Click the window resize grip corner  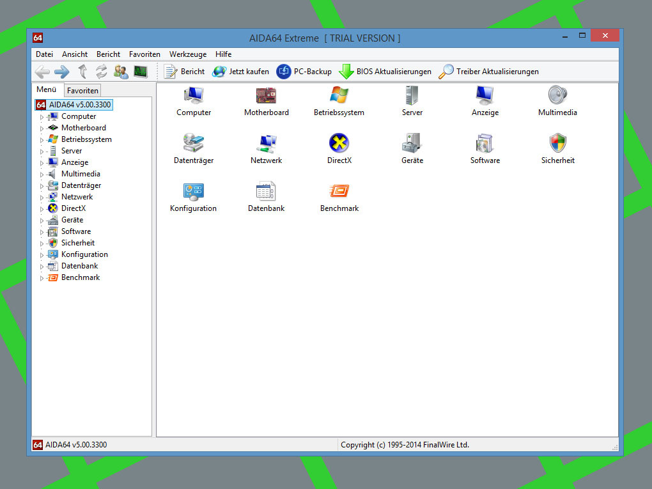coord(615,447)
